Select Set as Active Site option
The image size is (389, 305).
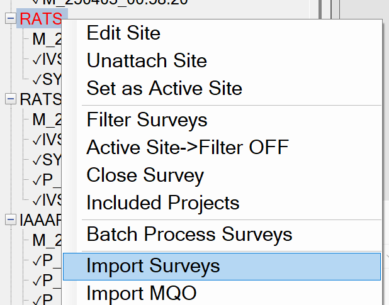pyautogui.click(x=164, y=88)
